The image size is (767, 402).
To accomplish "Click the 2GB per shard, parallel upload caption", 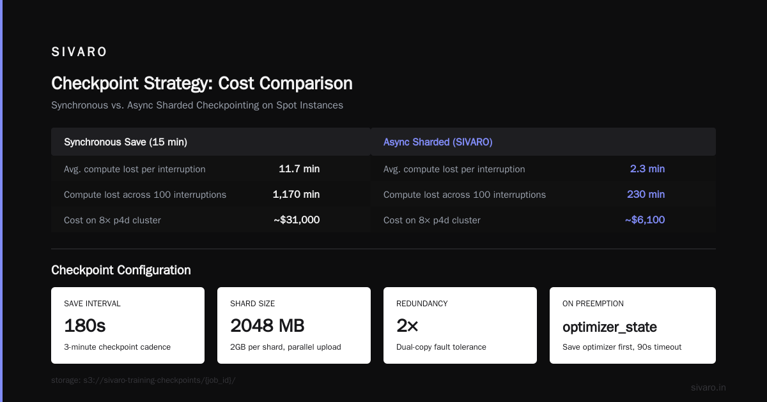I will click(286, 347).
